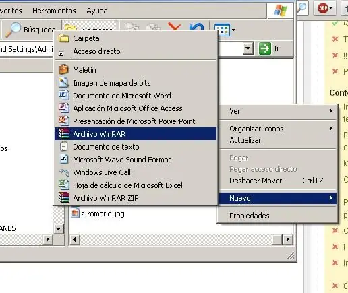Open the Ayuda menu
Image resolution: width=348 pixels, height=293 pixels.
[x=97, y=11]
